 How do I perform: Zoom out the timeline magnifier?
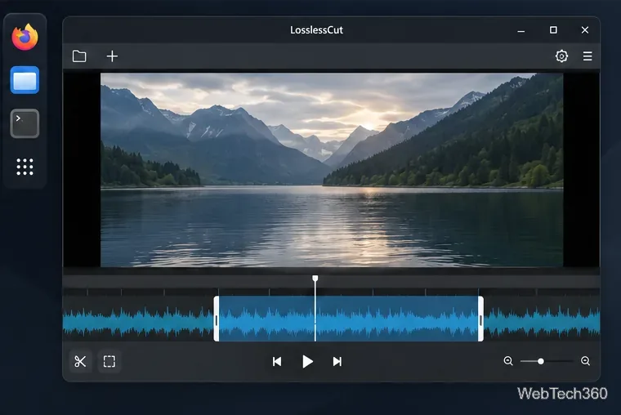(x=508, y=361)
